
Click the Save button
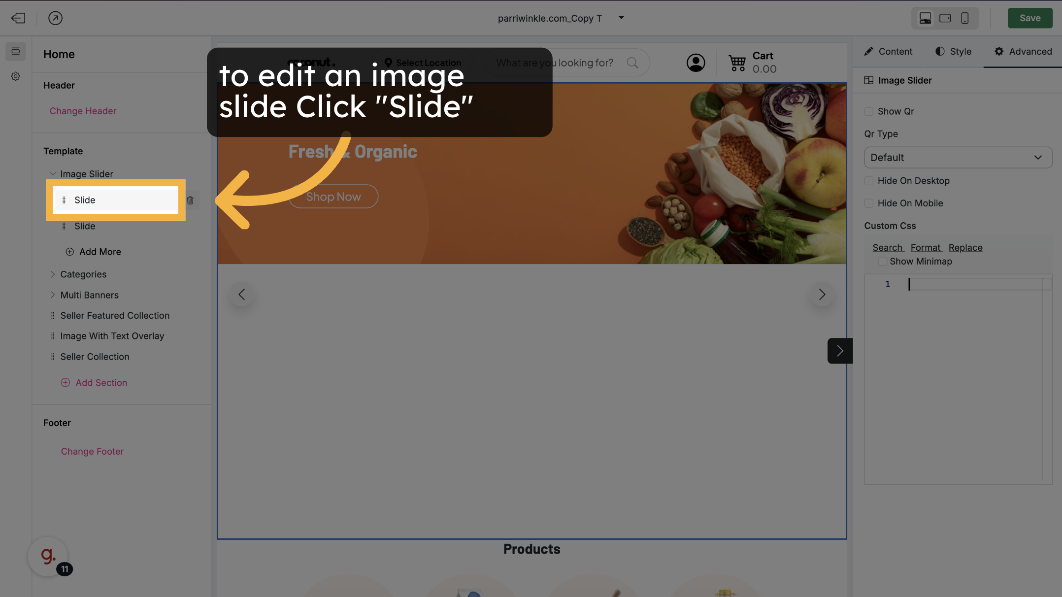click(1030, 18)
